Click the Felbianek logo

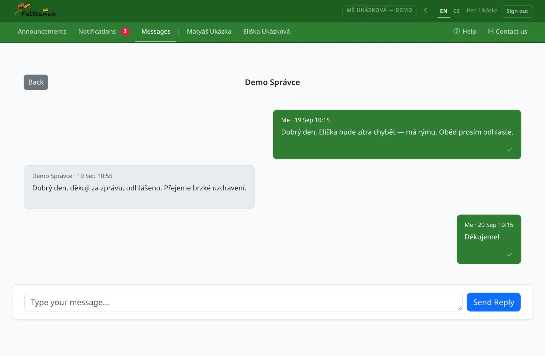tap(35, 10)
